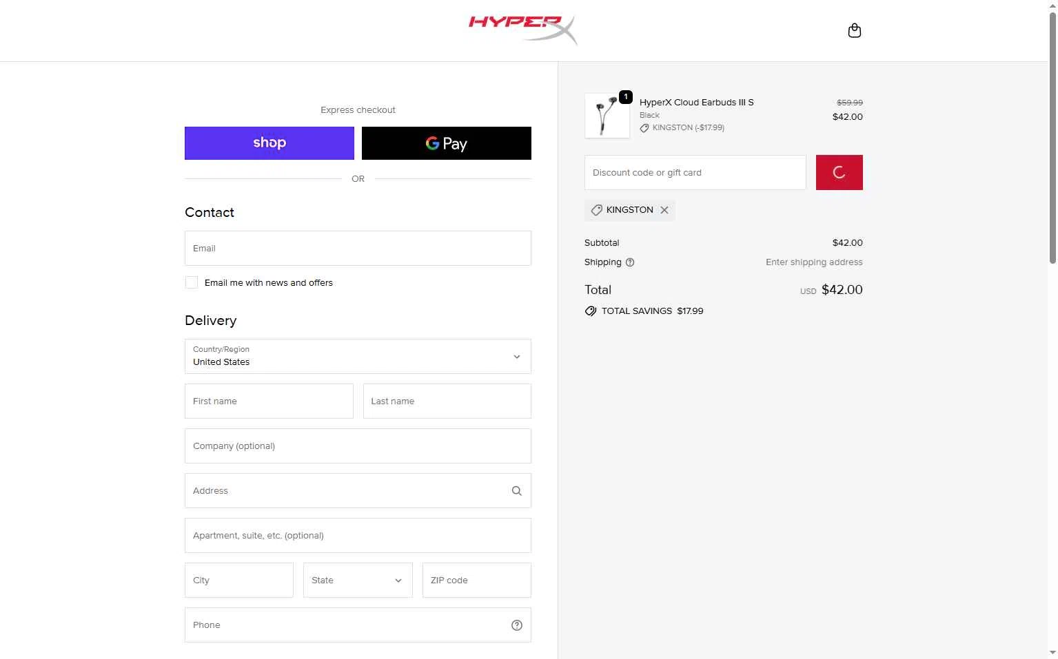This screenshot has height=659, width=1058.
Task: Click the KINGSTON (-$17.99) discount label
Action: click(x=689, y=127)
